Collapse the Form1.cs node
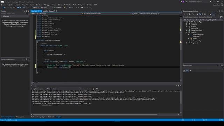Image resolution: width=224 pixels, height=126 pixels. tap(187, 33)
